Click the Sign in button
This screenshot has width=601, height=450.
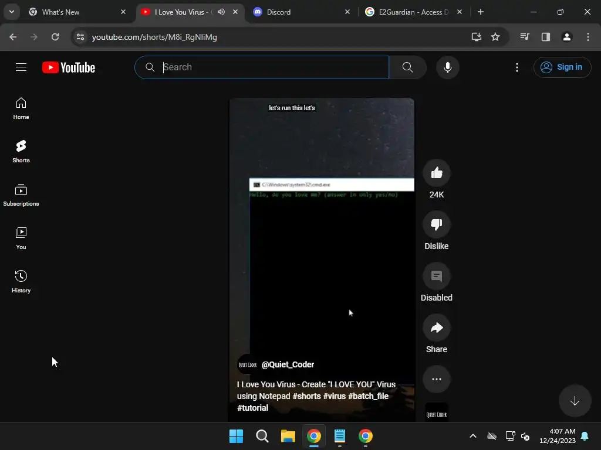point(562,67)
